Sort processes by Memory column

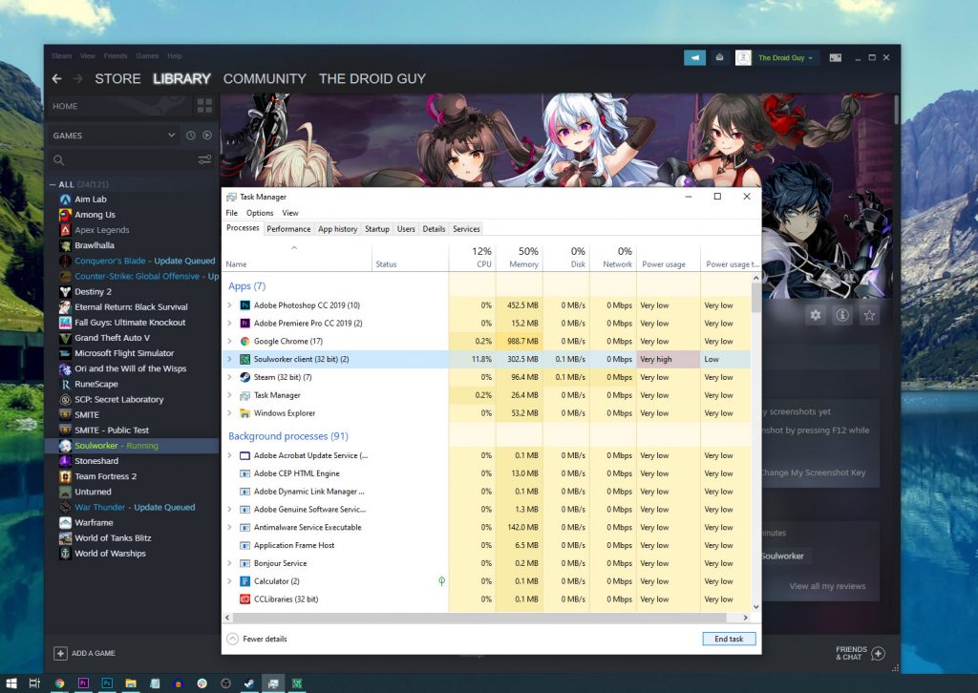(520, 257)
